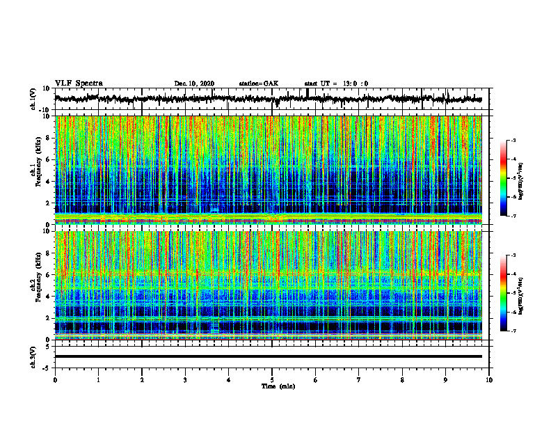Click the "station=GAK" header text

pyautogui.click(x=259, y=84)
